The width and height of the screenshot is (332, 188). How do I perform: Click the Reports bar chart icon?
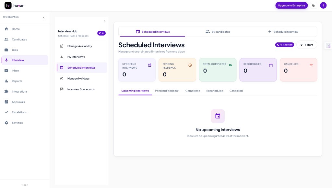(6, 81)
